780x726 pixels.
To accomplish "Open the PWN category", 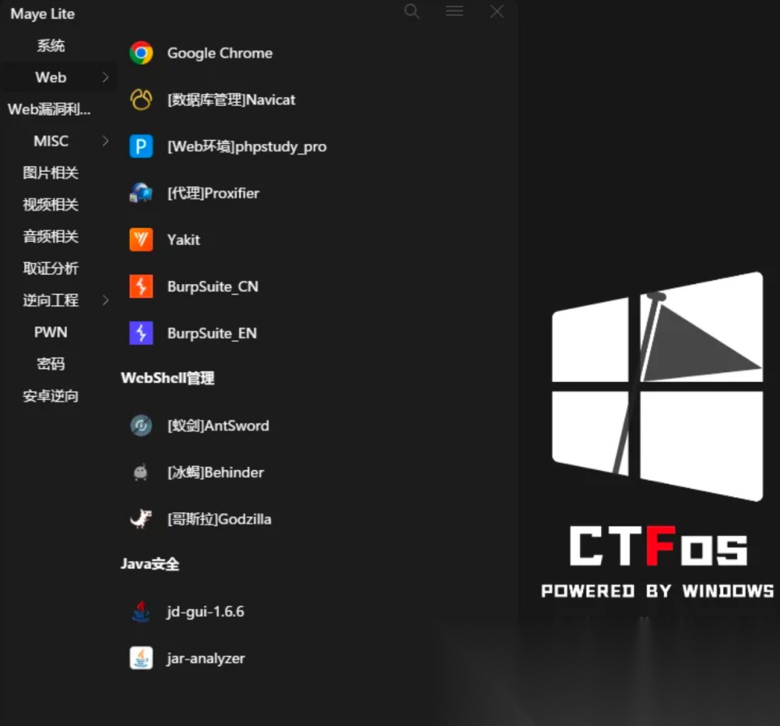I will [x=51, y=332].
